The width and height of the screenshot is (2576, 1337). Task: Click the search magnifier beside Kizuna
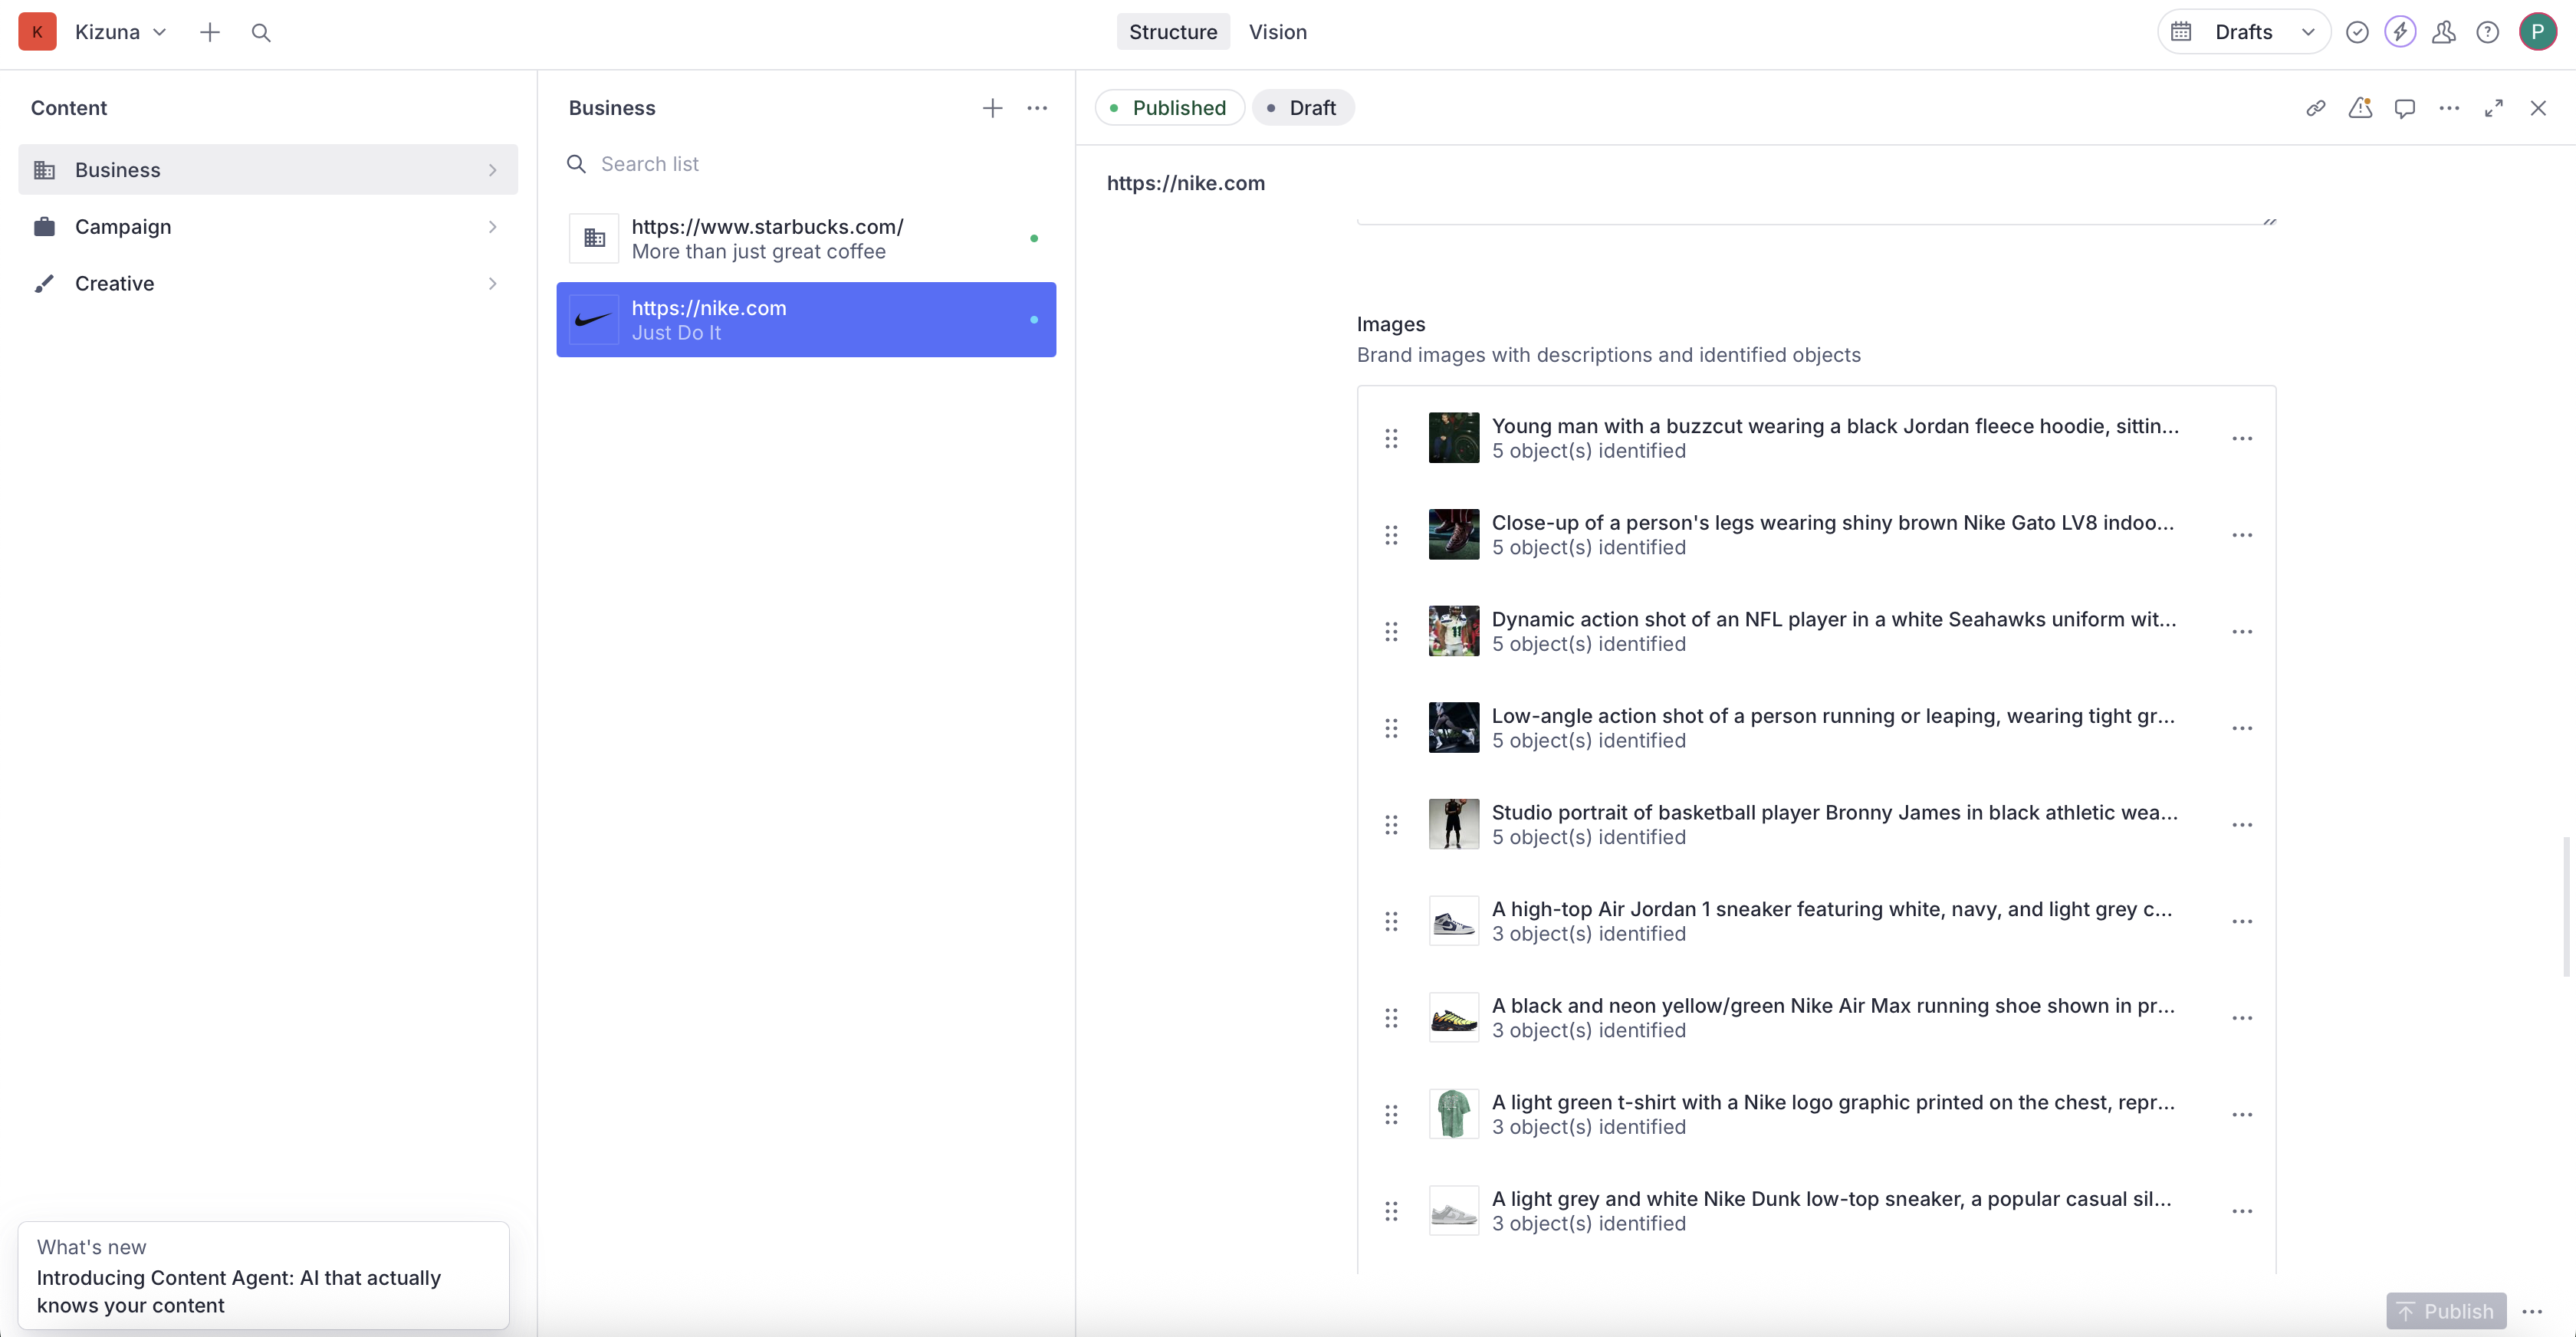(261, 32)
